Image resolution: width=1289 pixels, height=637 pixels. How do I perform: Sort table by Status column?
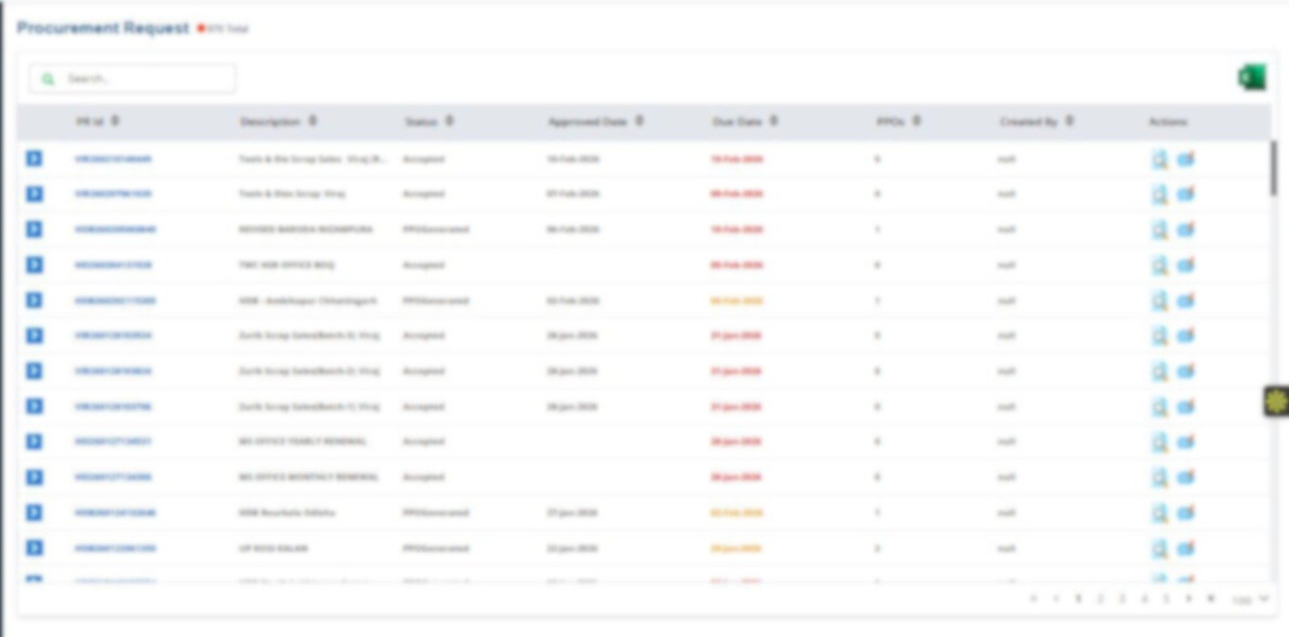450,121
